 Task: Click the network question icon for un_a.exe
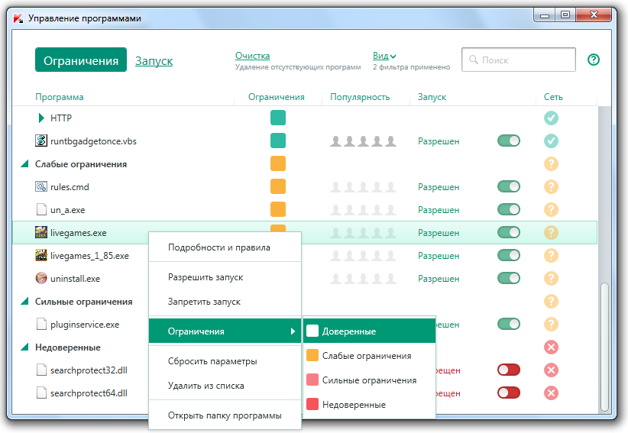[x=551, y=210]
